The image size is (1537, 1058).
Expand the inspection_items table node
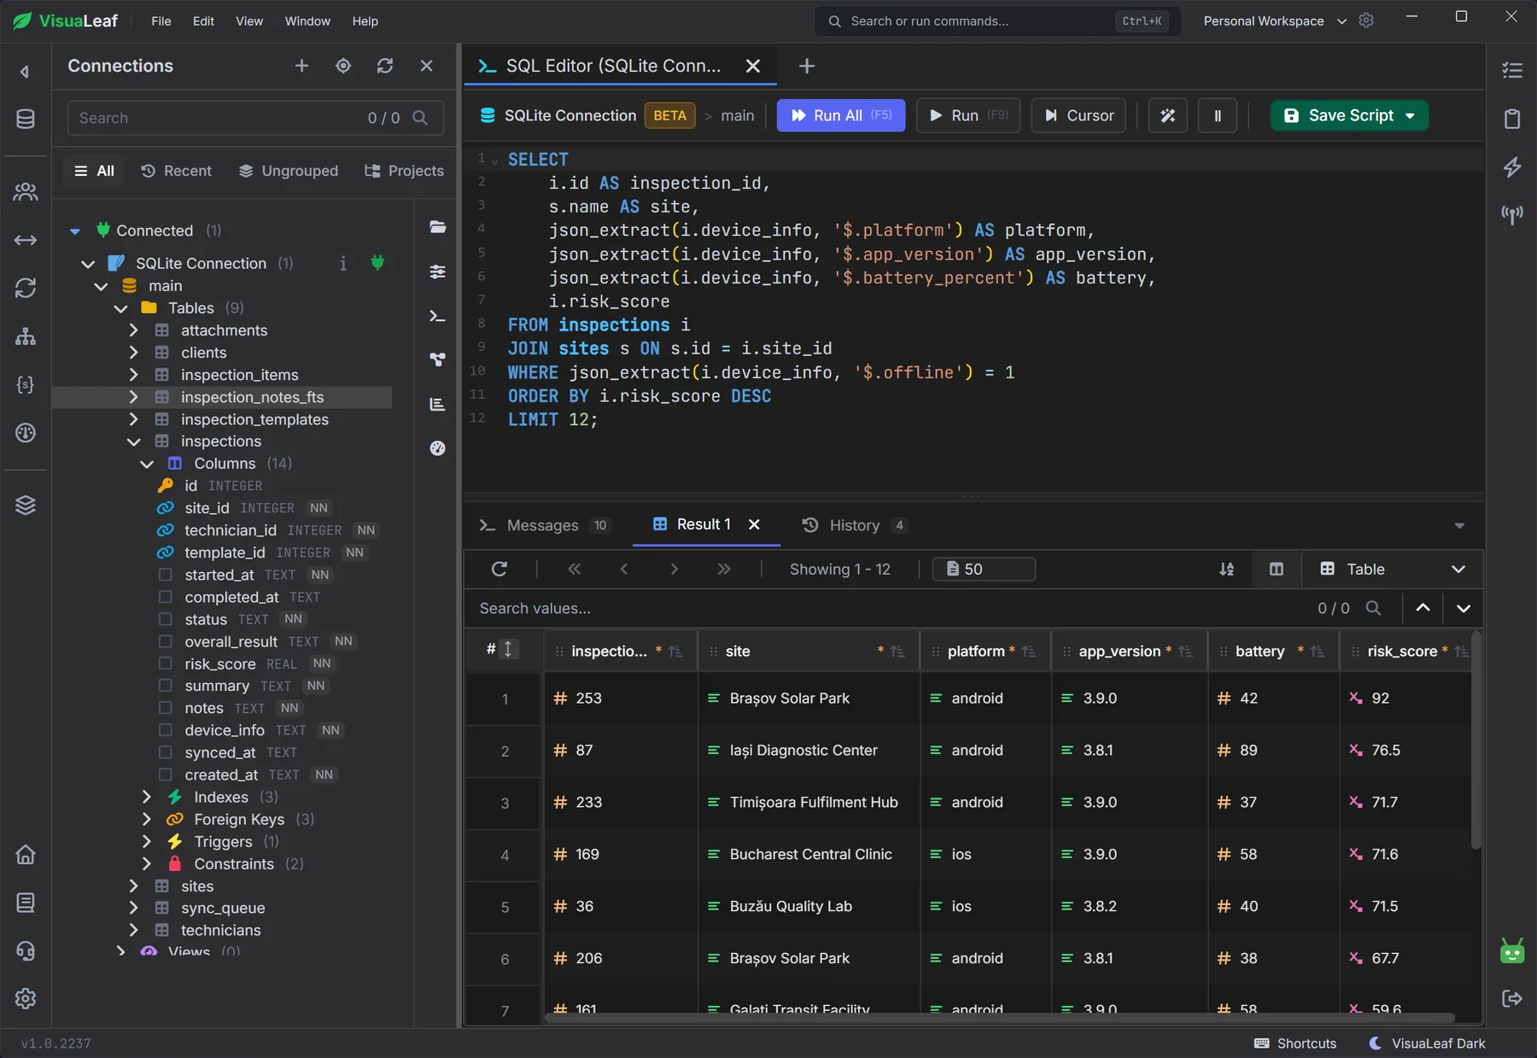[x=133, y=374]
